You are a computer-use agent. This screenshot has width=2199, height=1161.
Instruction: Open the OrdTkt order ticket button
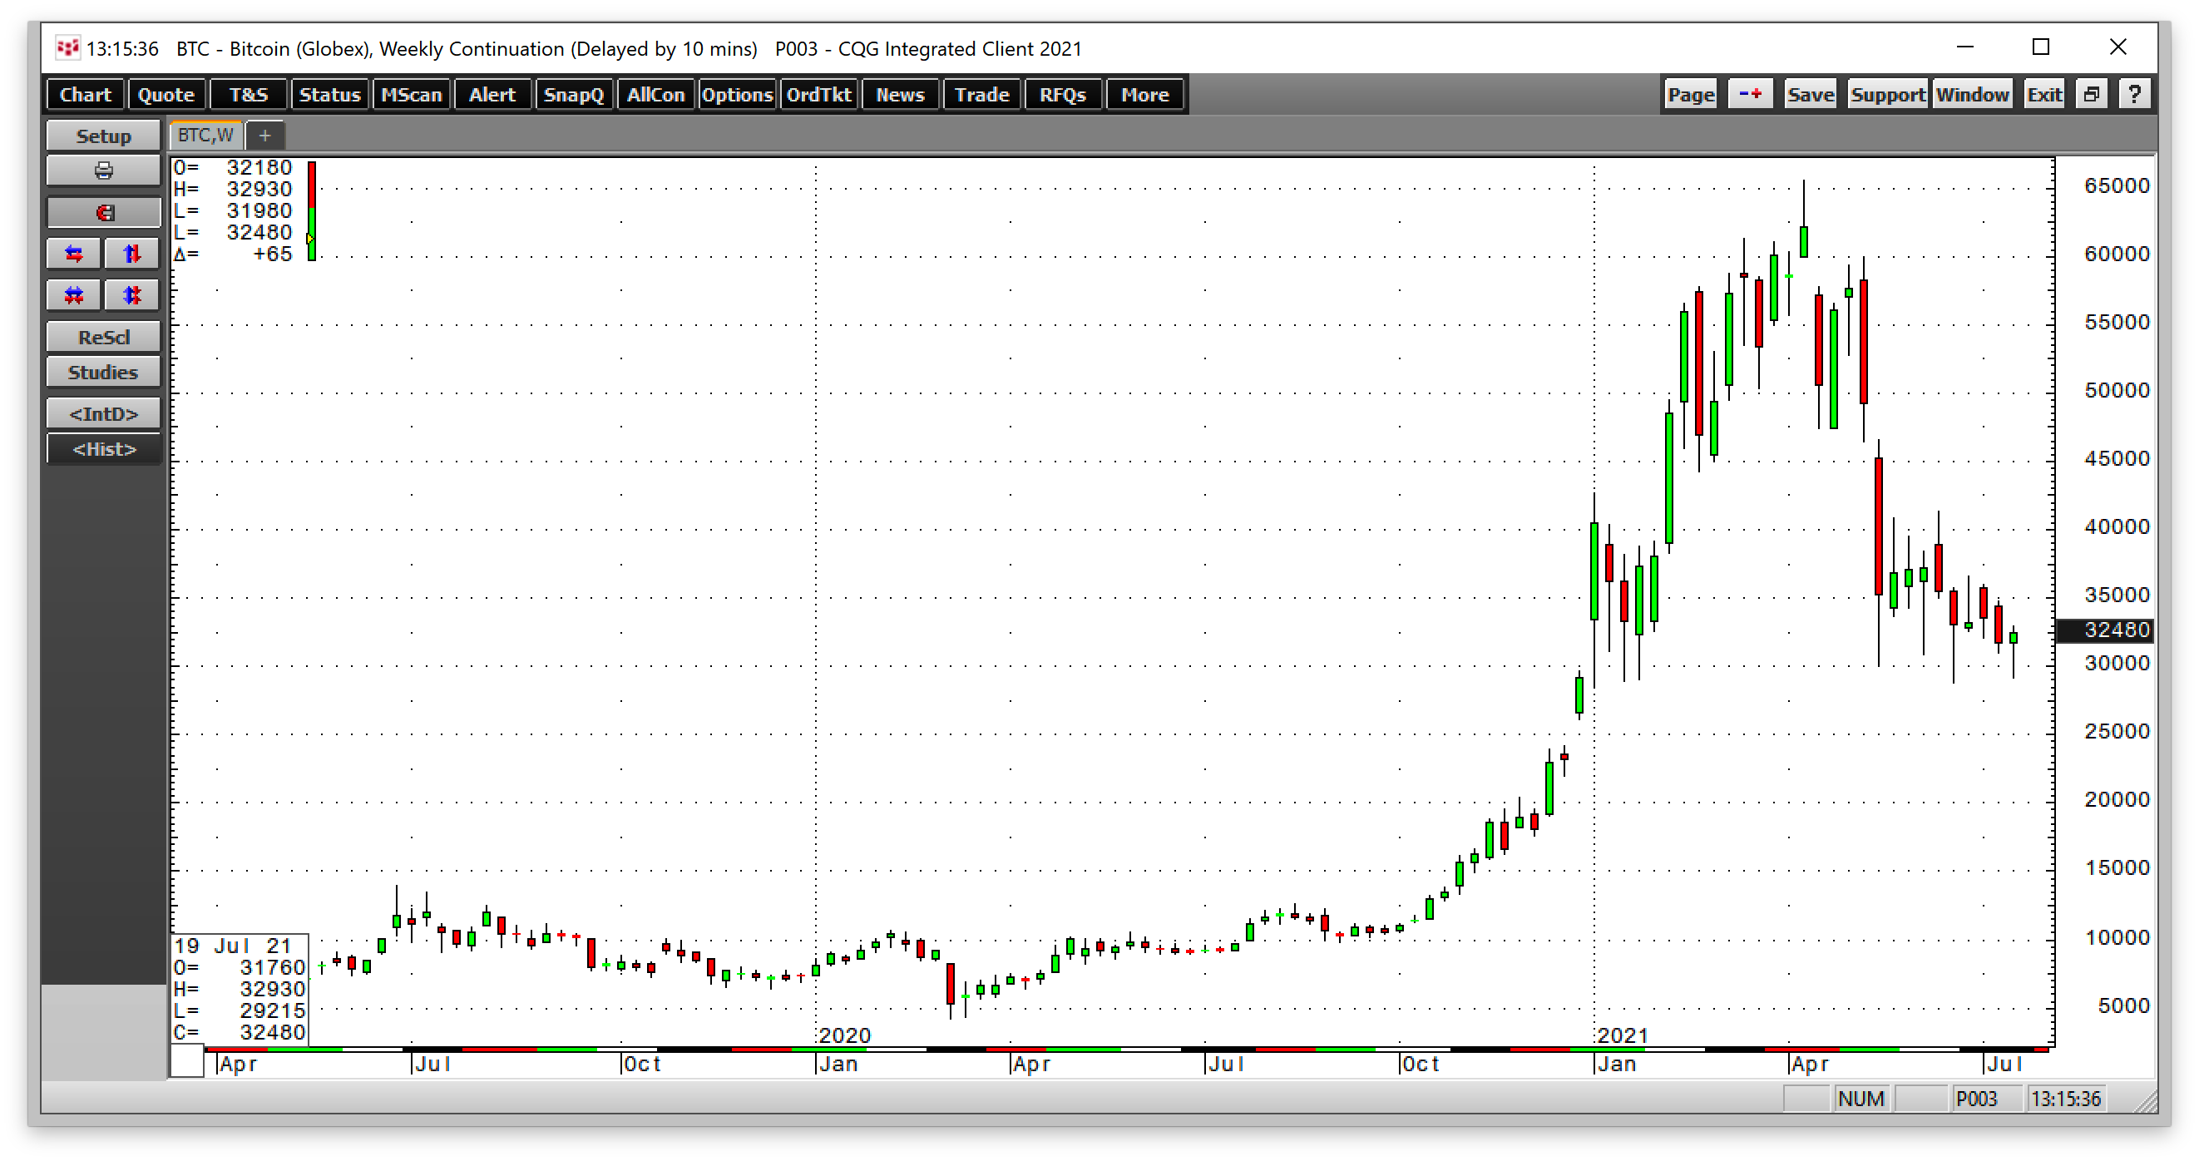[818, 94]
